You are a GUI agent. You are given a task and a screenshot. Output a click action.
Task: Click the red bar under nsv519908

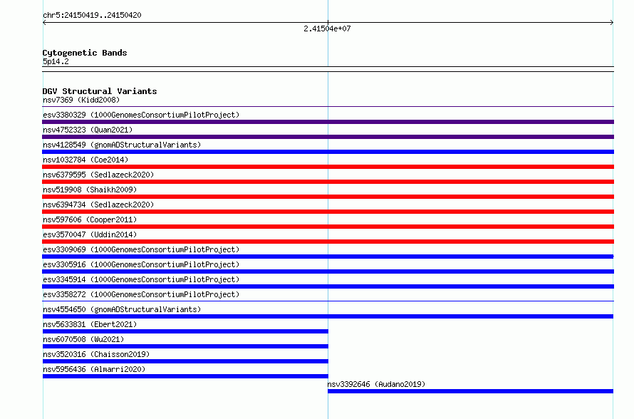click(x=328, y=197)
